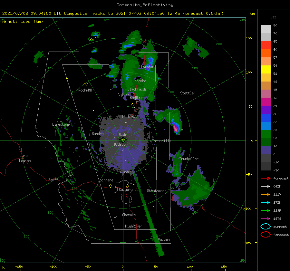Screen dimensions: 290x271
Task: Click the magenta swatch in dBZ legend
Action: coord(266,102)
